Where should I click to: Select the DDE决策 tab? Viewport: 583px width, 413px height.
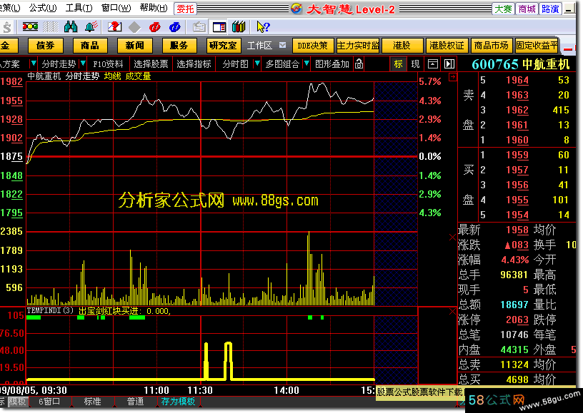click(313, 46)
